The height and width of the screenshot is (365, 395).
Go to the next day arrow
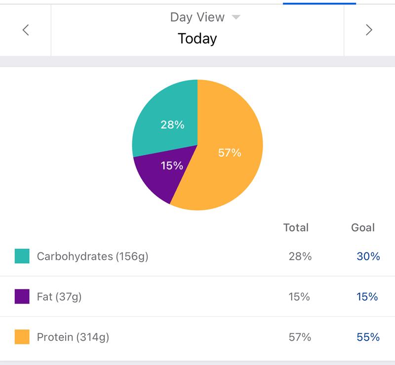369,30
